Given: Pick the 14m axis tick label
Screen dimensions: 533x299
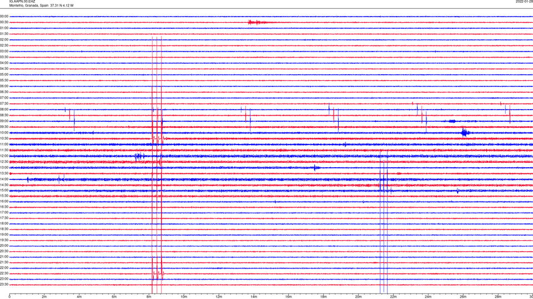Looking at the screenshot, I should pyautogui.click(x=254, y=297).
